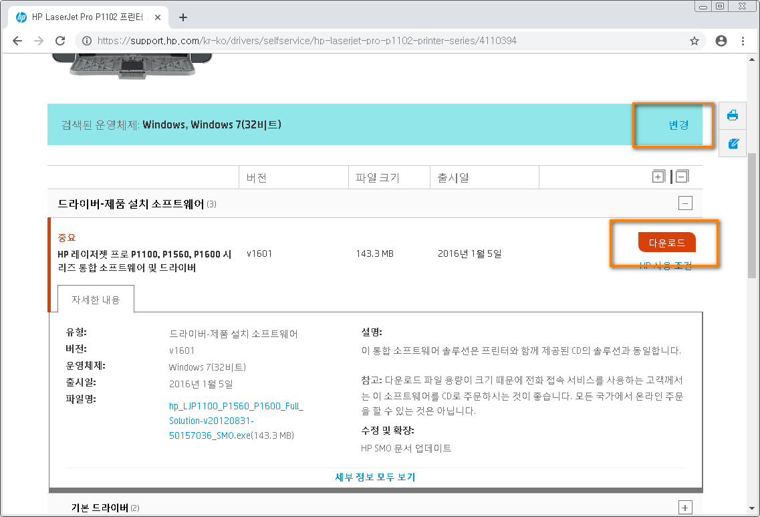This screenshot has width=760, height=517.
Task: Click the feedback pencil icon on side panel
Action: coord(733,144)
